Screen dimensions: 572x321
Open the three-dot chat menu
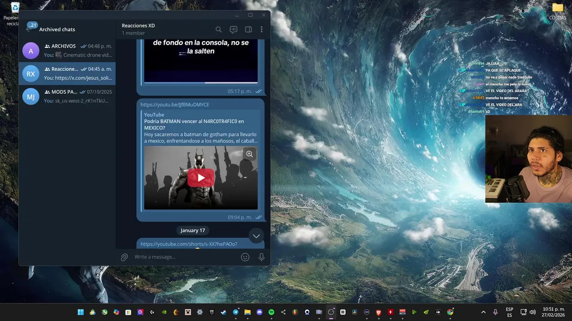[261, 29]
